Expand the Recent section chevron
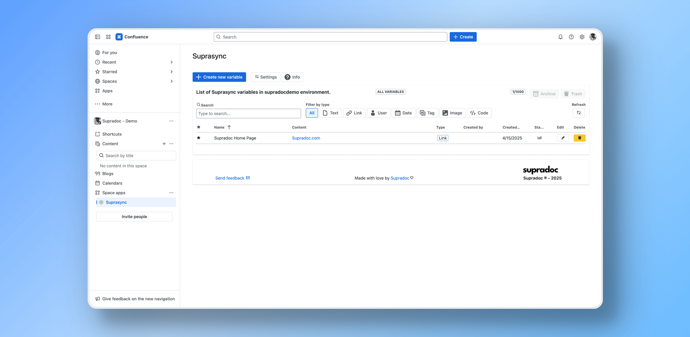 point(171,62)
